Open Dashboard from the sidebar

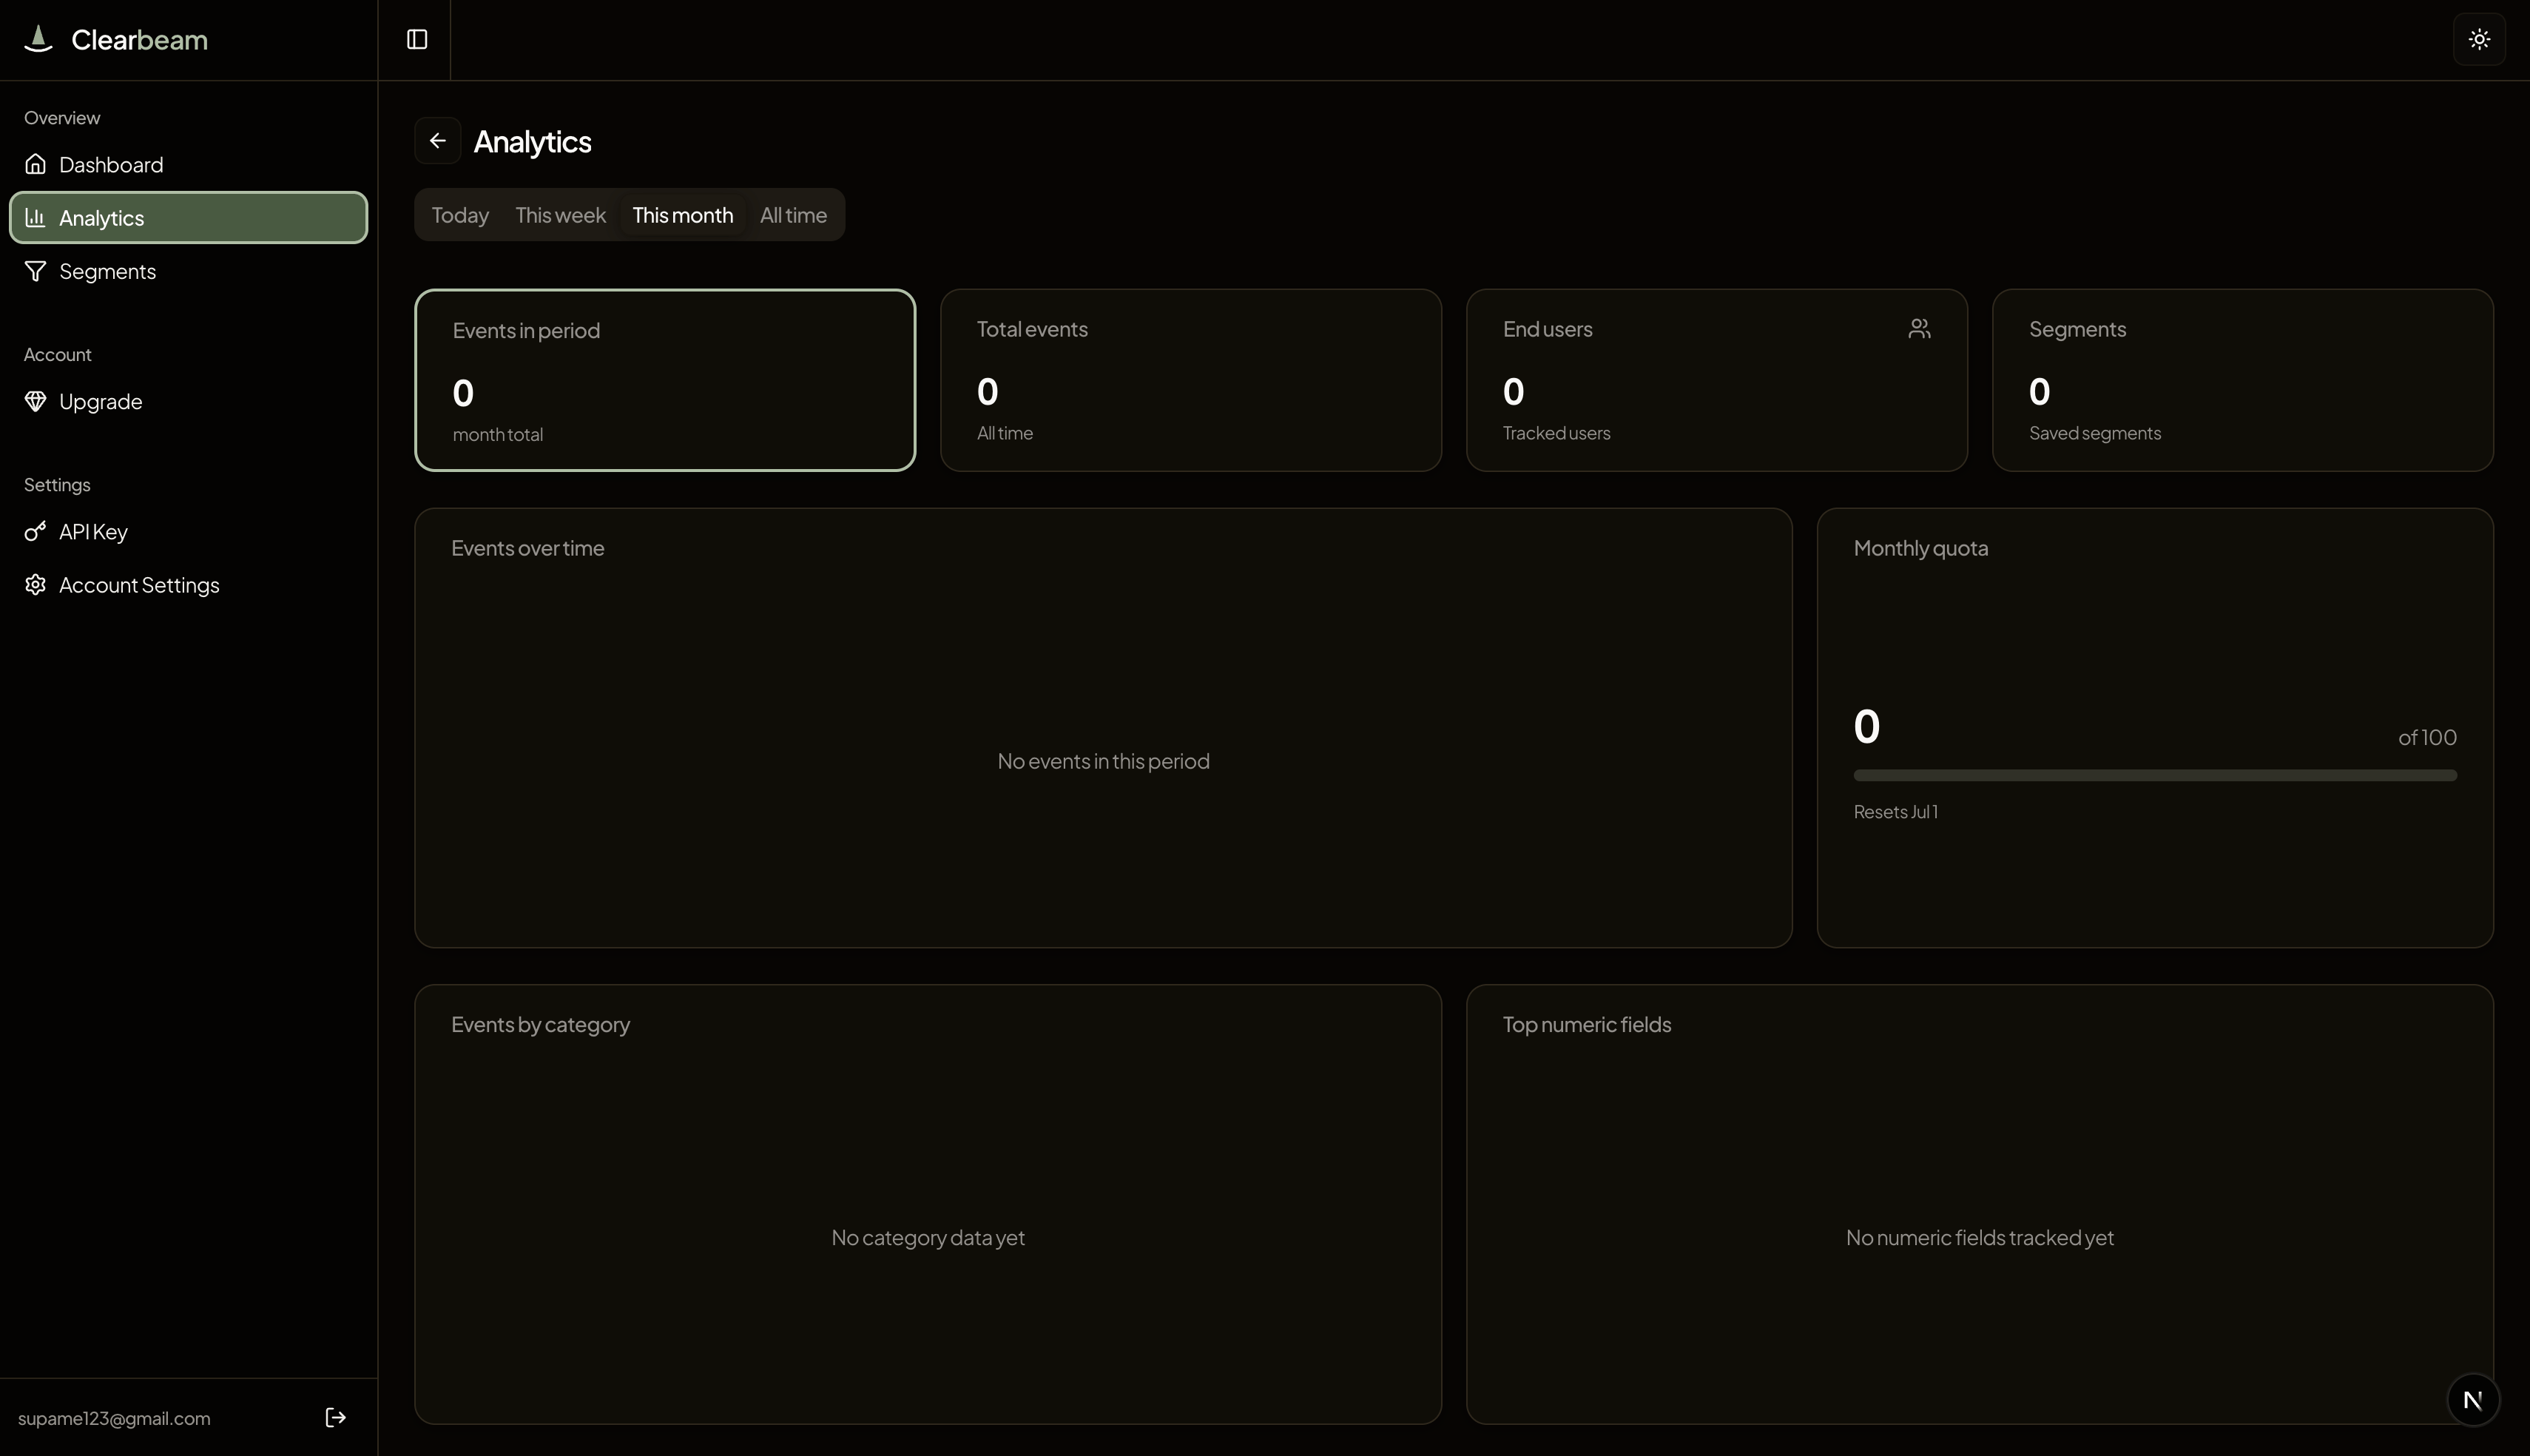pos(189,164)
